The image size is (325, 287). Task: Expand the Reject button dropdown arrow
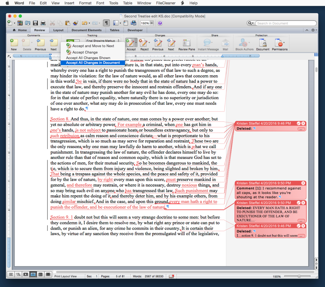tap(149, 43)
